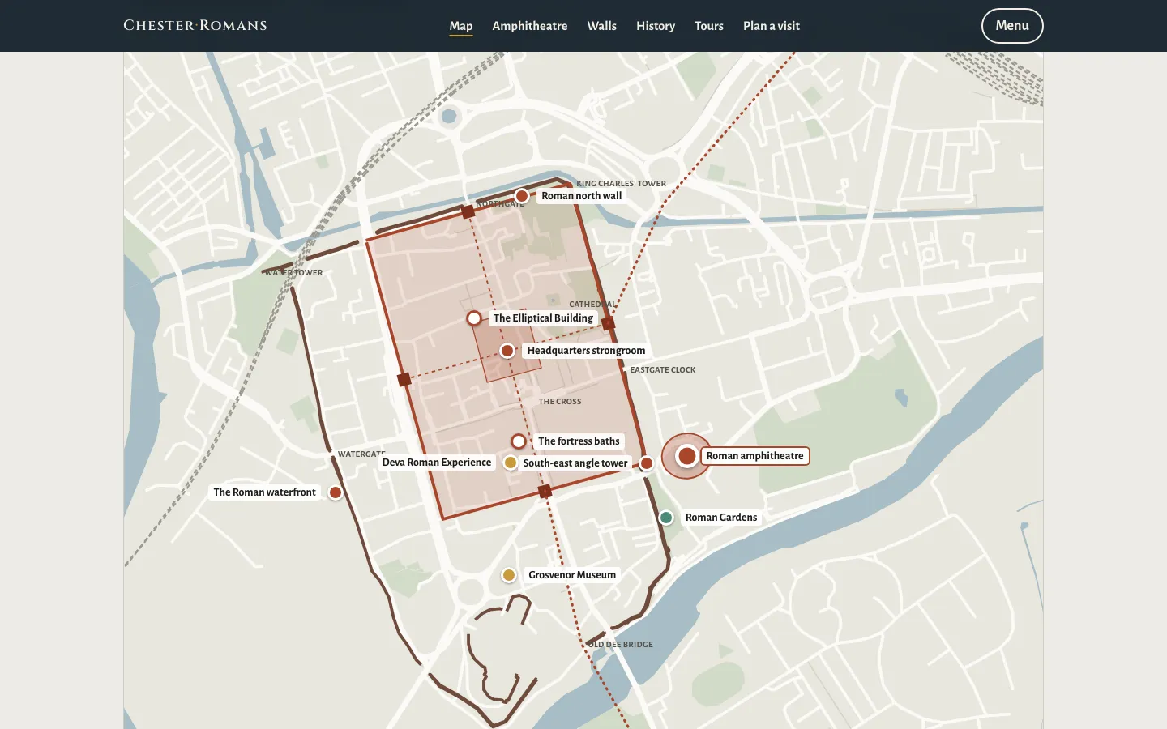Open the Tours nav link

[709, 26]
